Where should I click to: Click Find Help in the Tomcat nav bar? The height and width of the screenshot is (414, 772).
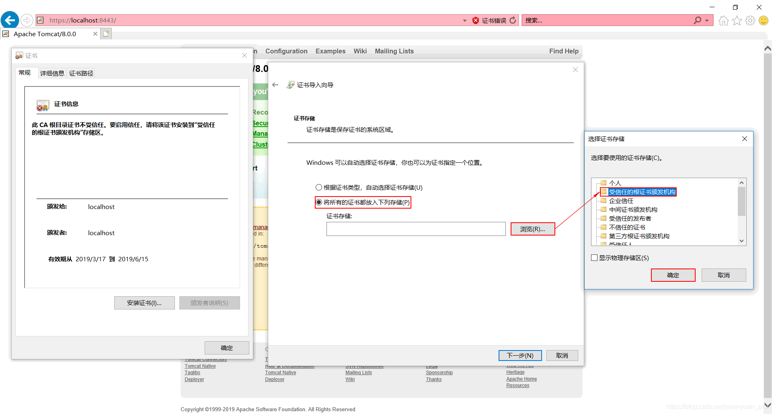point(564,51)
